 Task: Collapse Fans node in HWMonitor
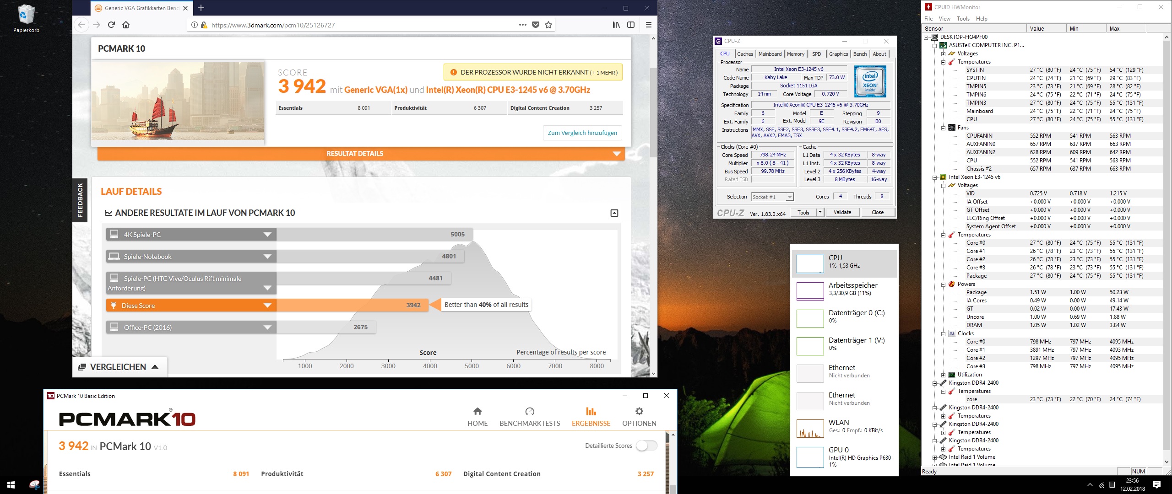click(944, 128)
